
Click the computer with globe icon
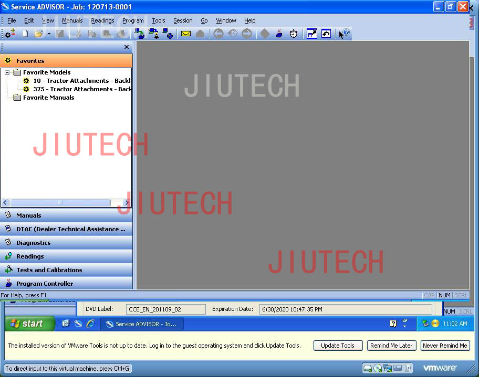[168, 34]
